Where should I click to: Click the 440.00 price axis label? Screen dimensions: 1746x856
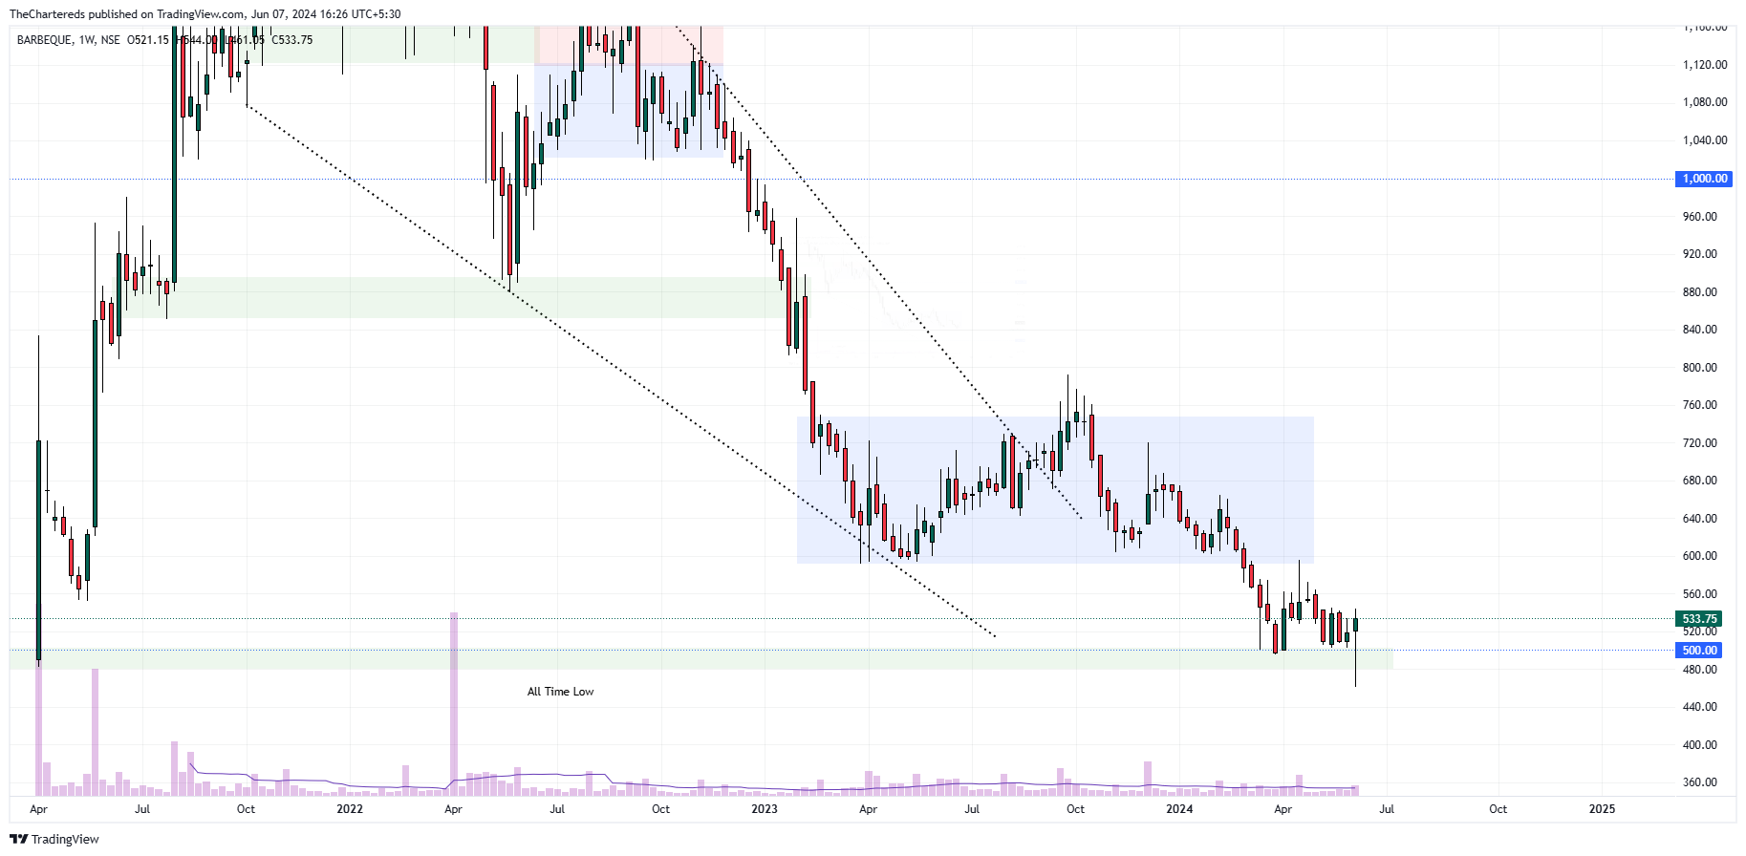tap(1699, 707)
